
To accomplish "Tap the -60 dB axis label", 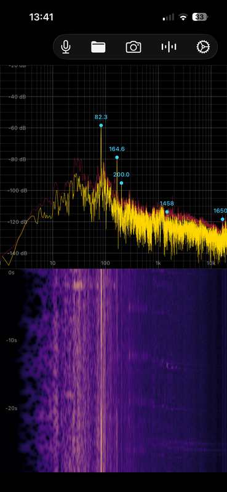I will point(17,128).
